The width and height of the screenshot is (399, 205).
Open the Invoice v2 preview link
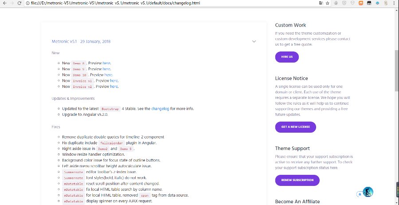[114, 87]
